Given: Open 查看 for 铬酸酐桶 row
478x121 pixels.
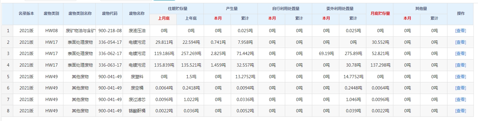Looking at the screenshot, I should pos(461,111).
